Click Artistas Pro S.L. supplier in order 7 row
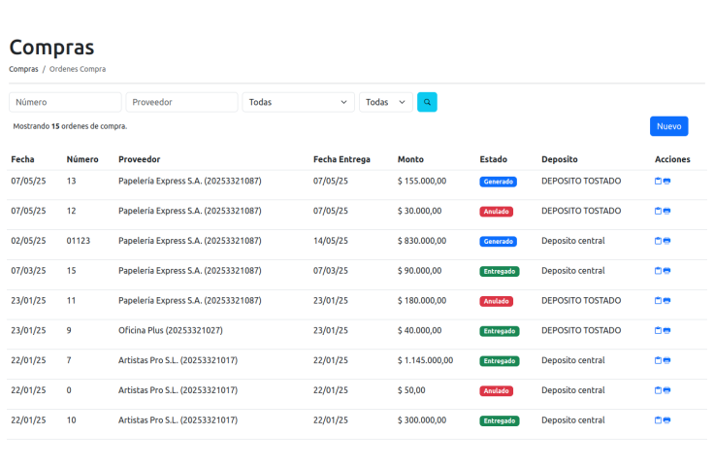The height and width of the screenshot is (469, 714). tap(178, 360)
